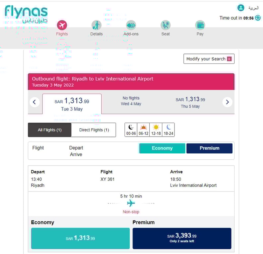Image resolution: width=263 pixels, height=254 pixels.
Task: Click arrival time 18:50
Action: [x=176, y=179]
